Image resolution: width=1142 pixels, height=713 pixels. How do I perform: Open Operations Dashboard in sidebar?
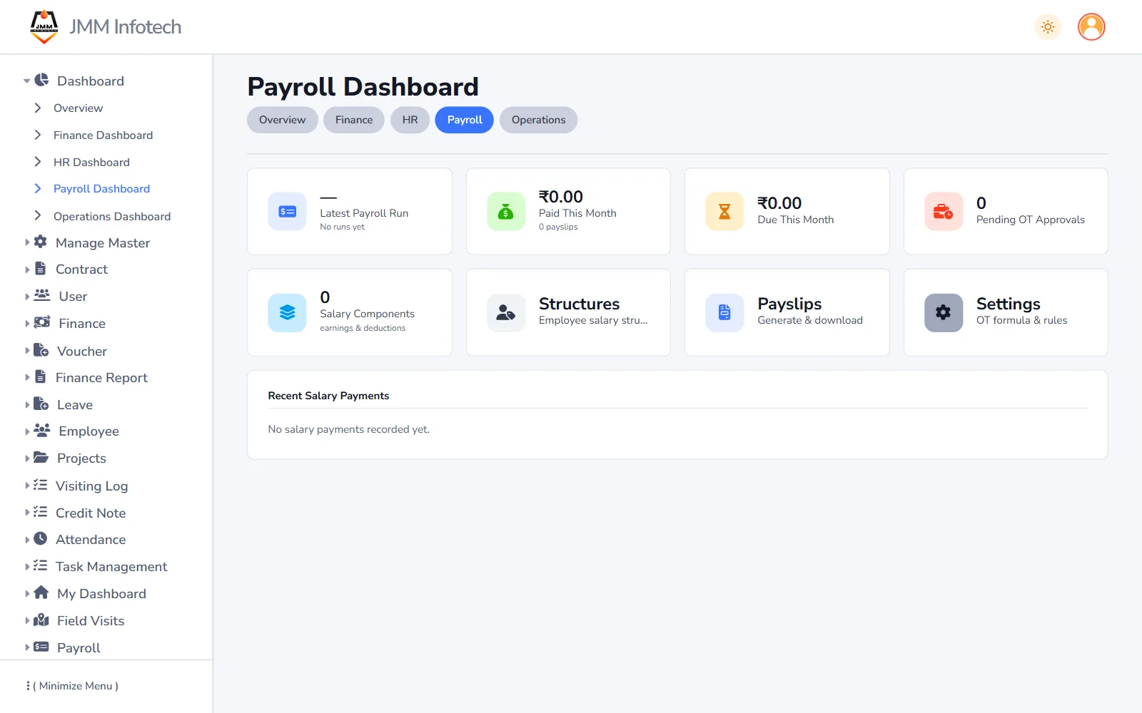coord(112,216)
